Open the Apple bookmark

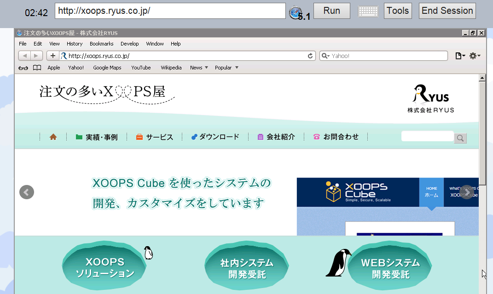click(x=54, y=68)
